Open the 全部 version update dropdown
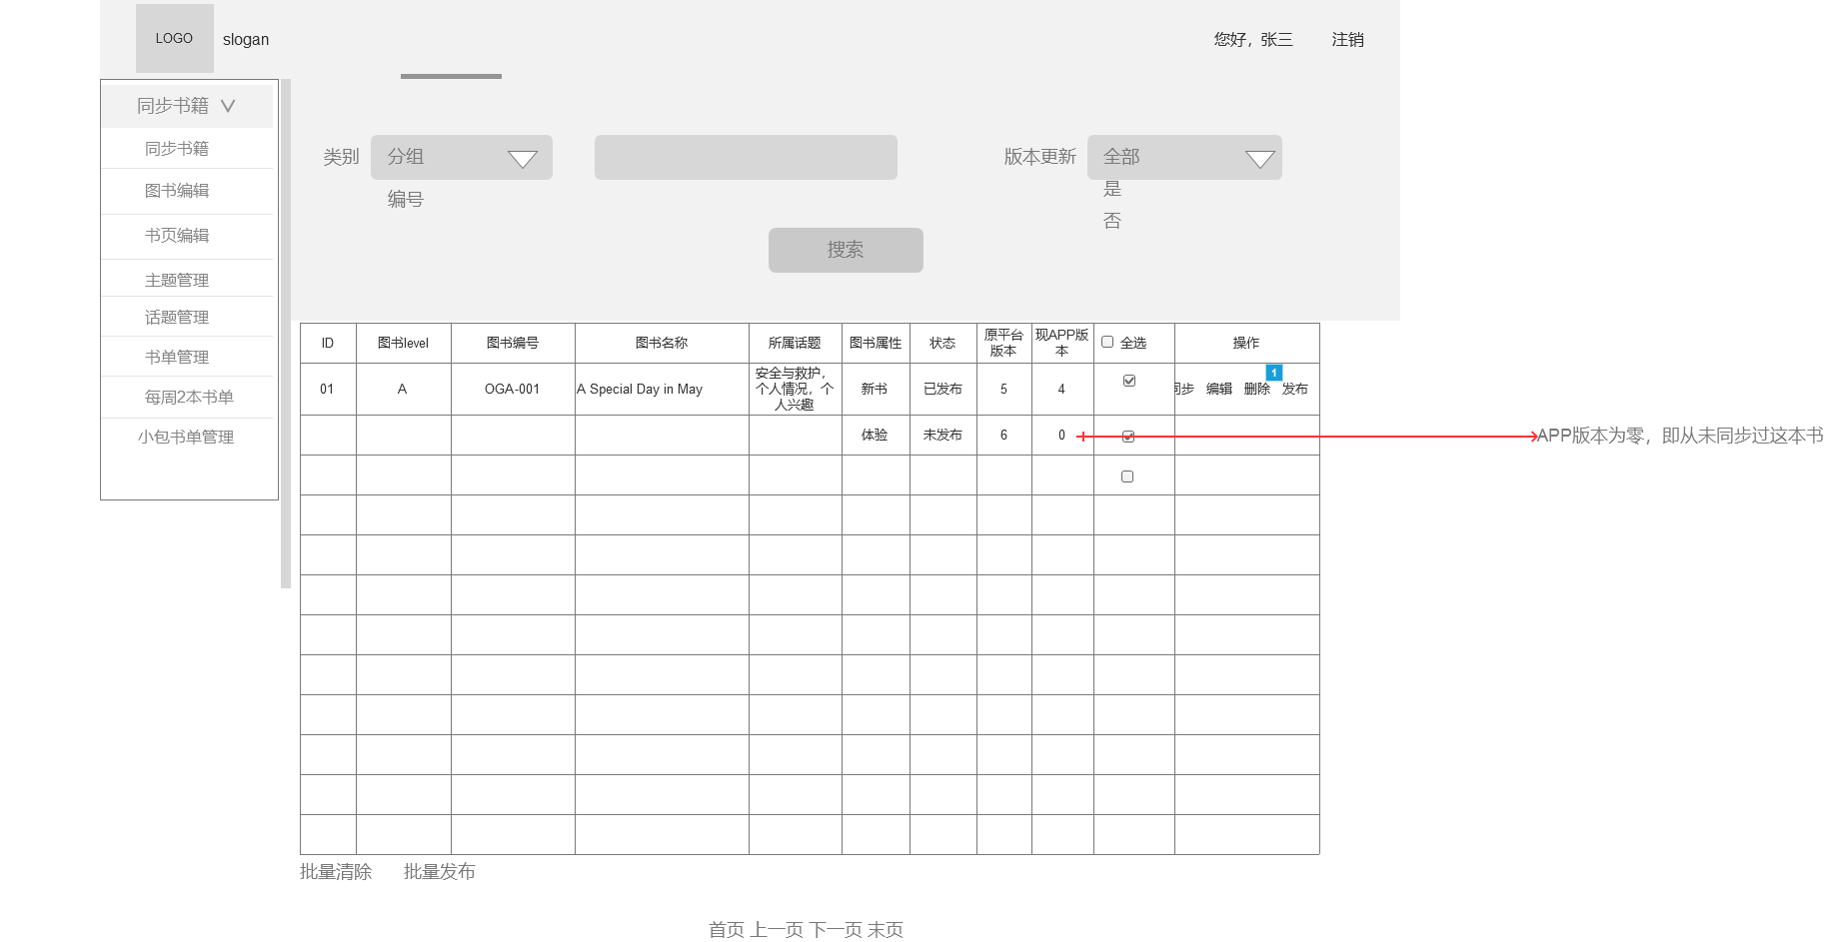Viewport: 1826px width, 942px height. (1184, 157)
